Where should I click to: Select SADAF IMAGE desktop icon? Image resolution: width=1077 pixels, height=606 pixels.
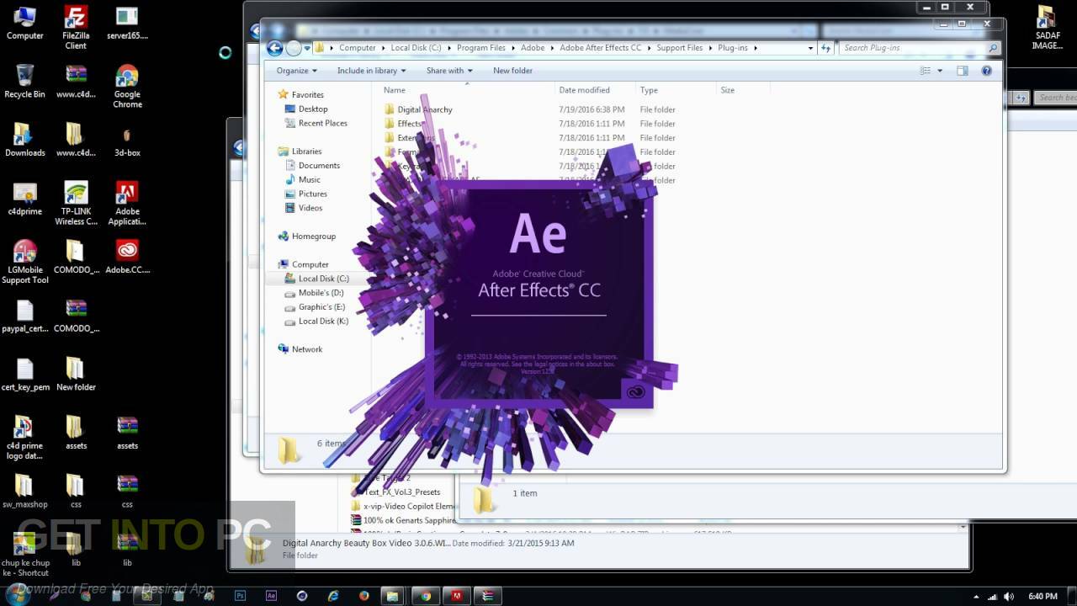coord(1047,27)
